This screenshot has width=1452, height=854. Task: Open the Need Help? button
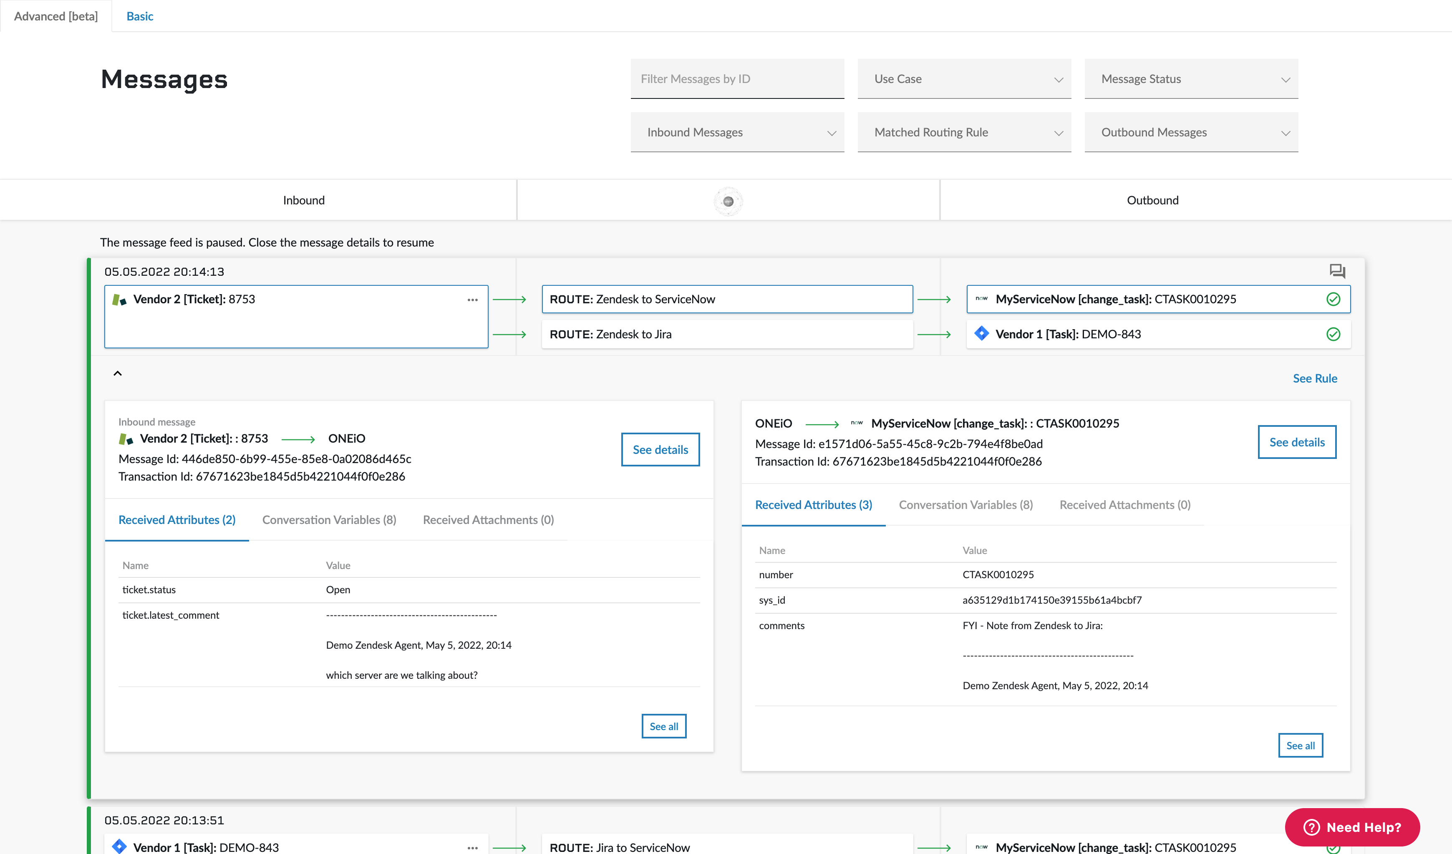click(1352, 827)
